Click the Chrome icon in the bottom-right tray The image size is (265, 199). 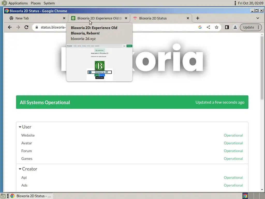[245, 196]
